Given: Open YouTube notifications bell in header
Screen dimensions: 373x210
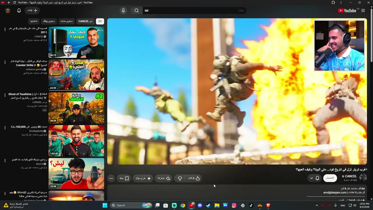Looking at the screenshot, I should (x=19, y=10).
